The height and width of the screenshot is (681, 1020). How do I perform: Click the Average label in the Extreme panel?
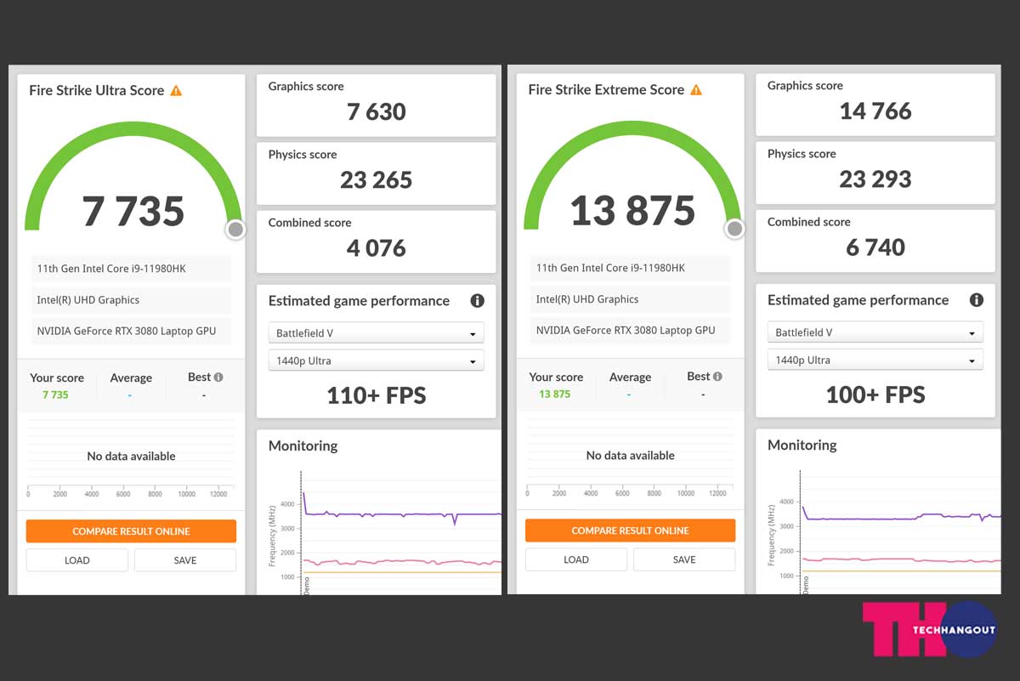(630, 377)
